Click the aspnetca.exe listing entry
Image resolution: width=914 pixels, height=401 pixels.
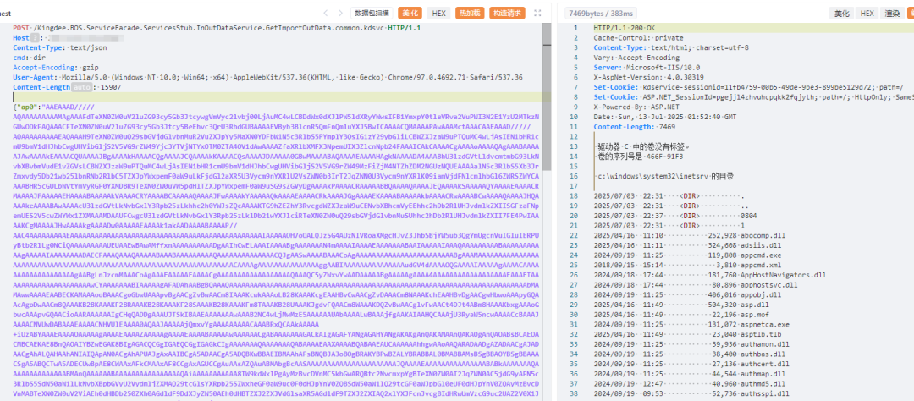pyautogui.click(x=691, y=325)
